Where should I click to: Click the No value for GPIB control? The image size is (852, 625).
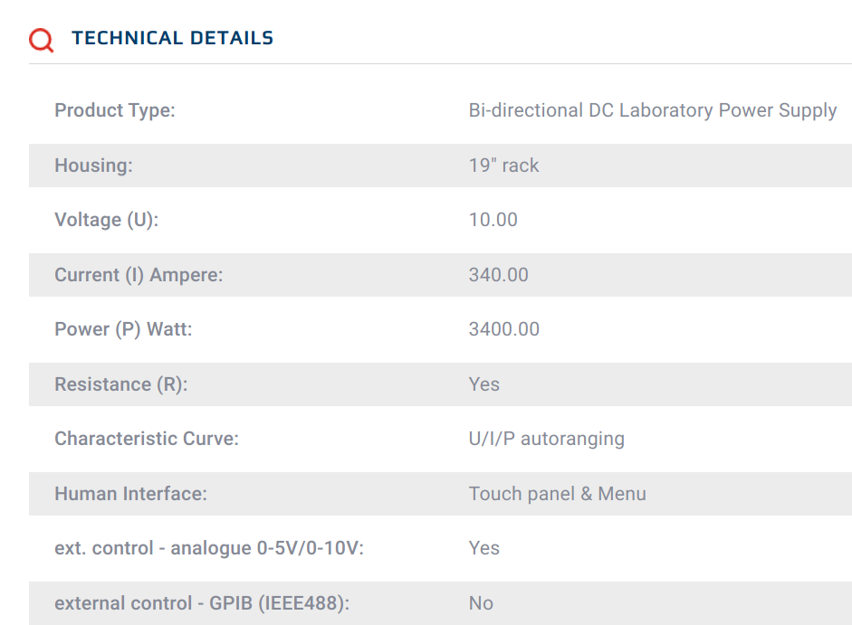481,603
